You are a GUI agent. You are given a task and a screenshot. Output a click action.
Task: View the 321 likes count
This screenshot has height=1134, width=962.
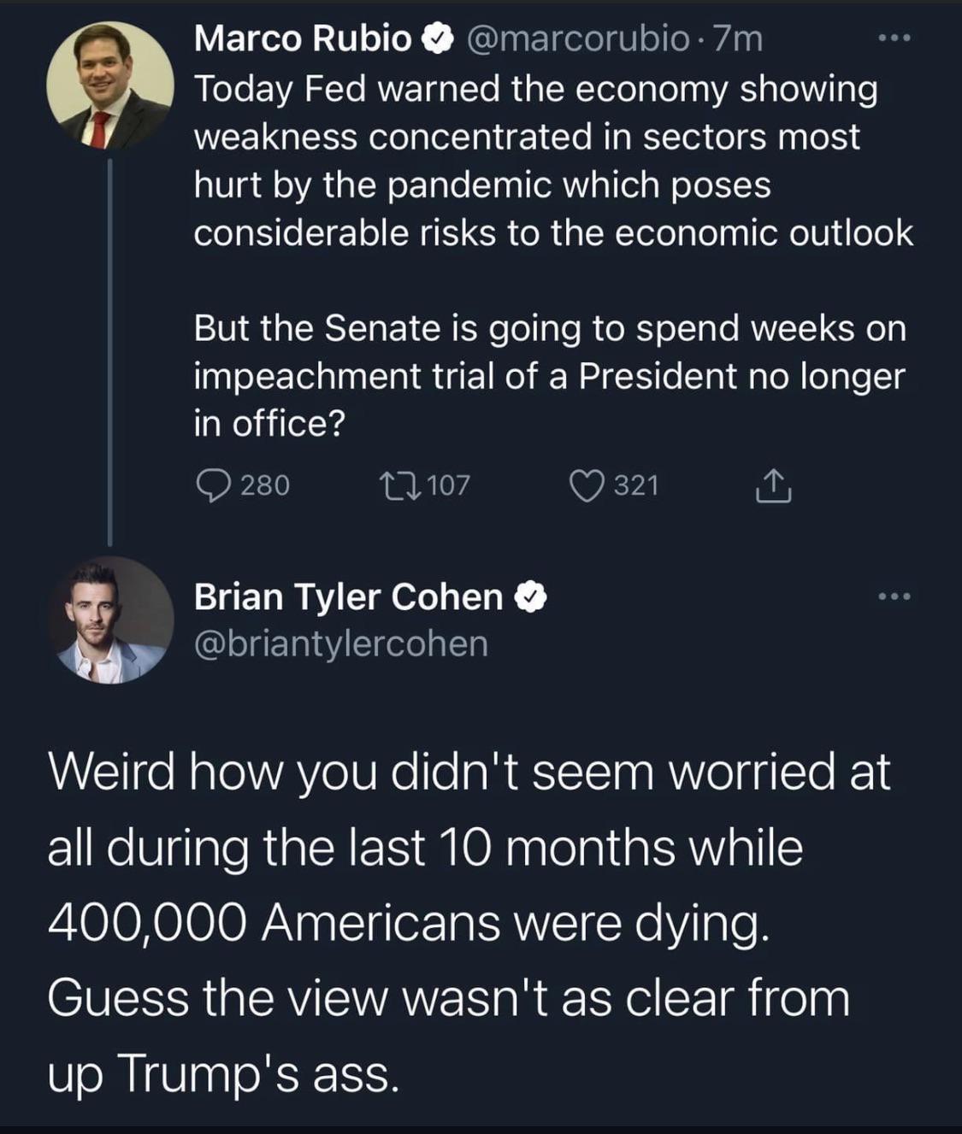click(637, 485)
